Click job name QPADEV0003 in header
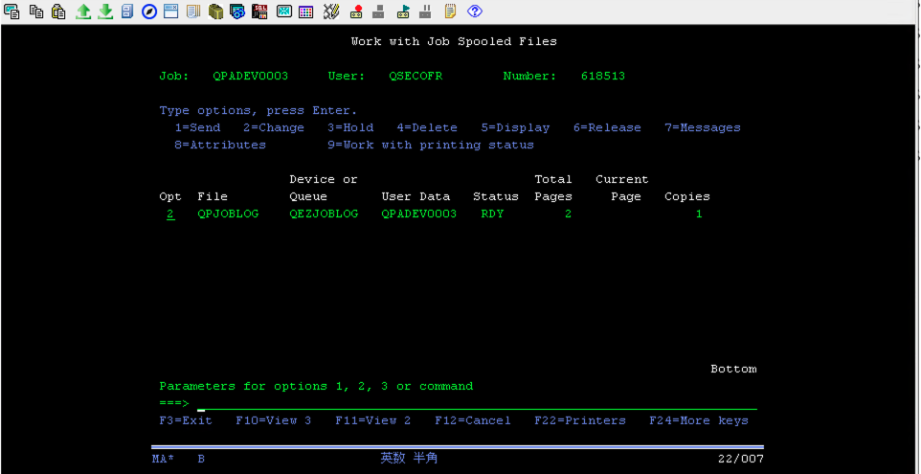Viewport: 921px width, 474px height. click(x=251, y=76)
